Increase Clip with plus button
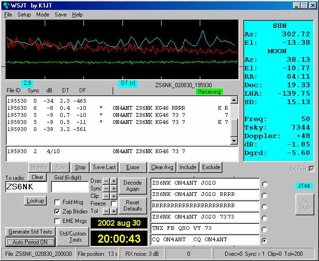 (x=114, y=196)
